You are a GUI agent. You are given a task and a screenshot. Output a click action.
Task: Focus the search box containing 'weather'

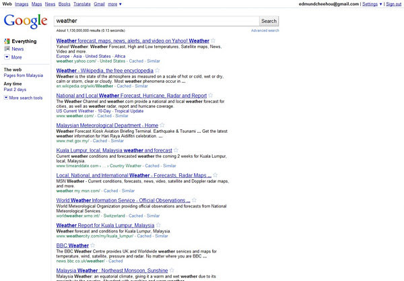156,21
